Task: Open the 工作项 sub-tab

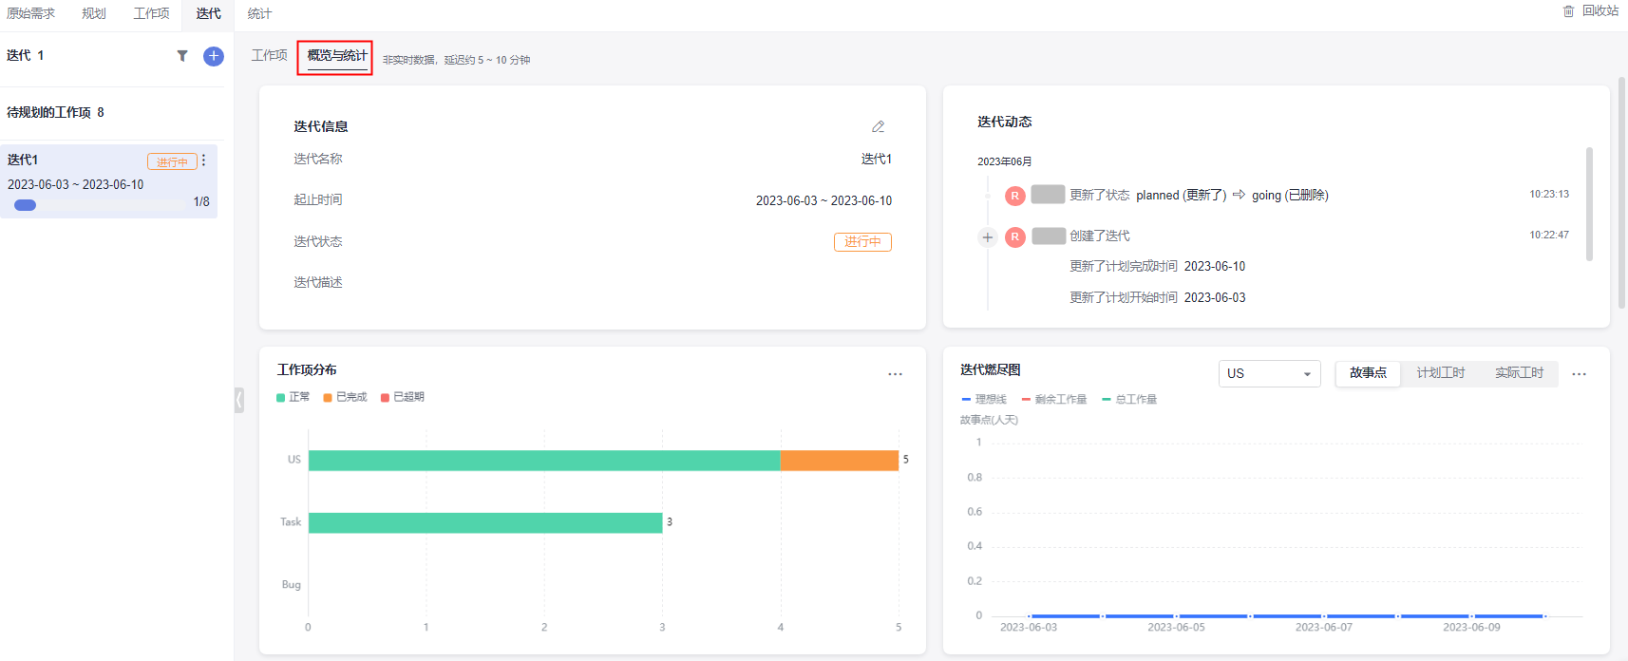Action: (x=269, y=55)
